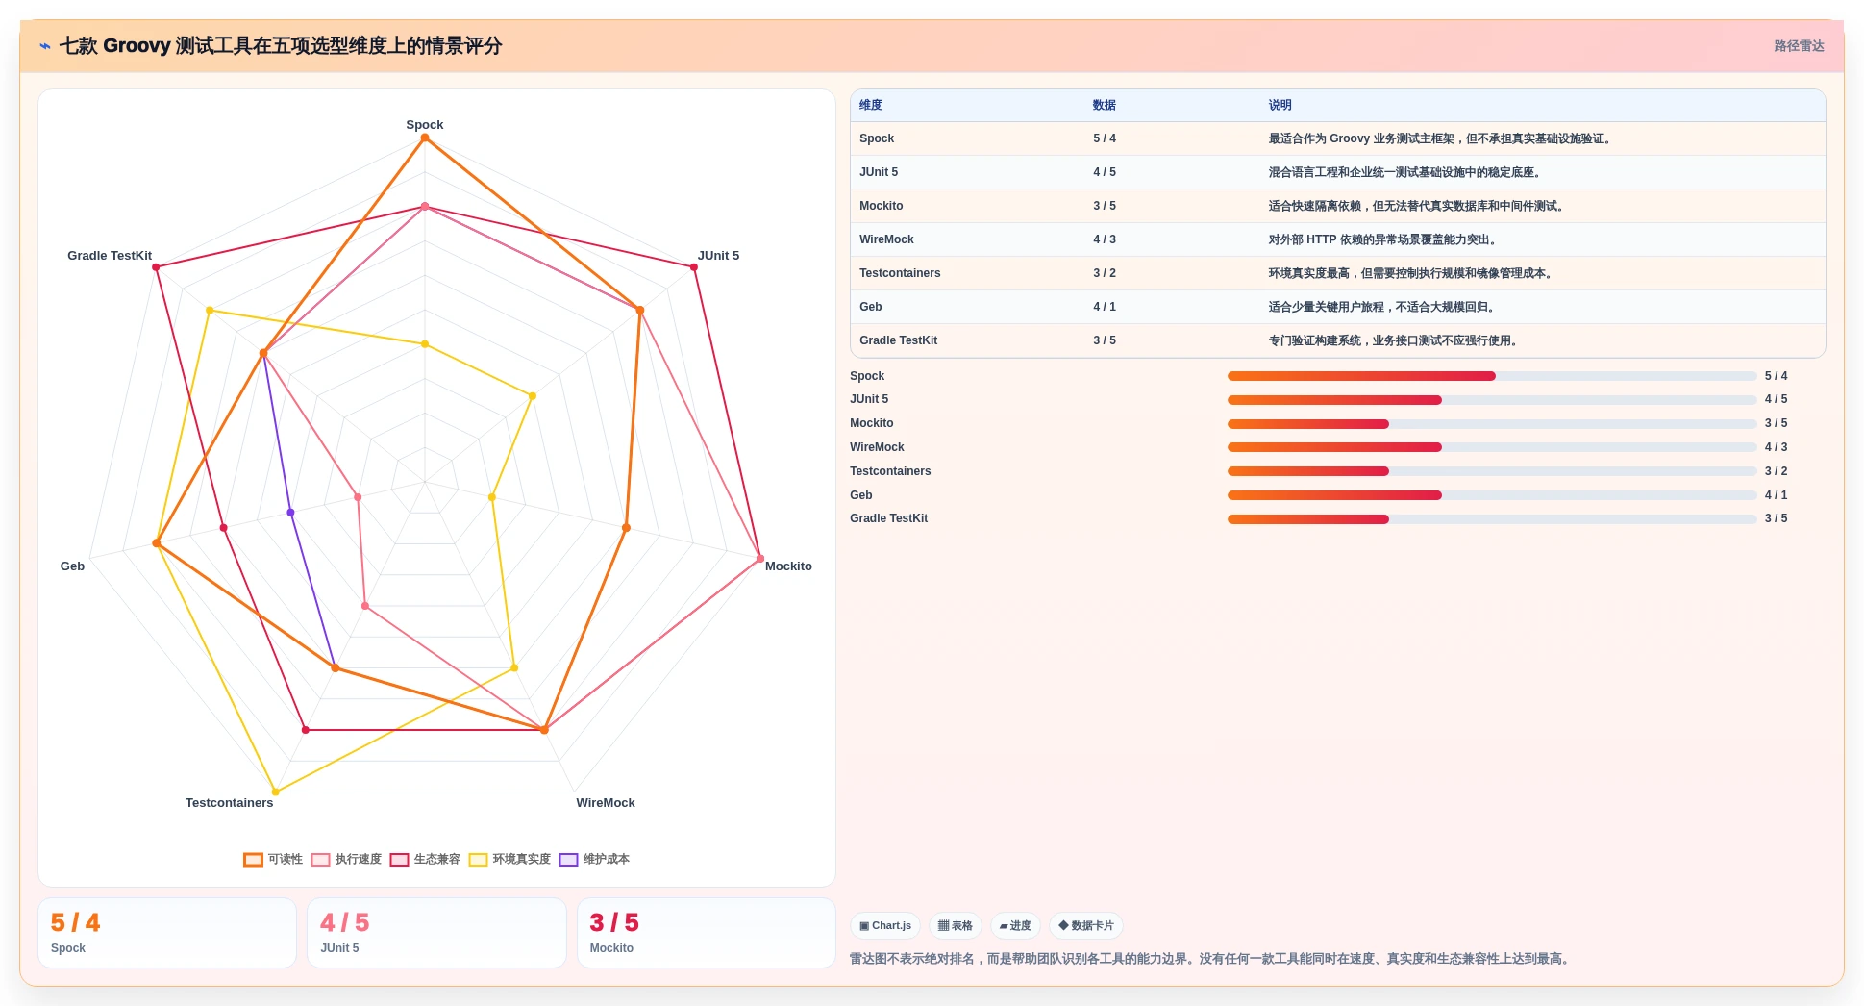The image size is (1864, 1006).
Task: Click the 表格 tag chip
Action: pos(956,926)
